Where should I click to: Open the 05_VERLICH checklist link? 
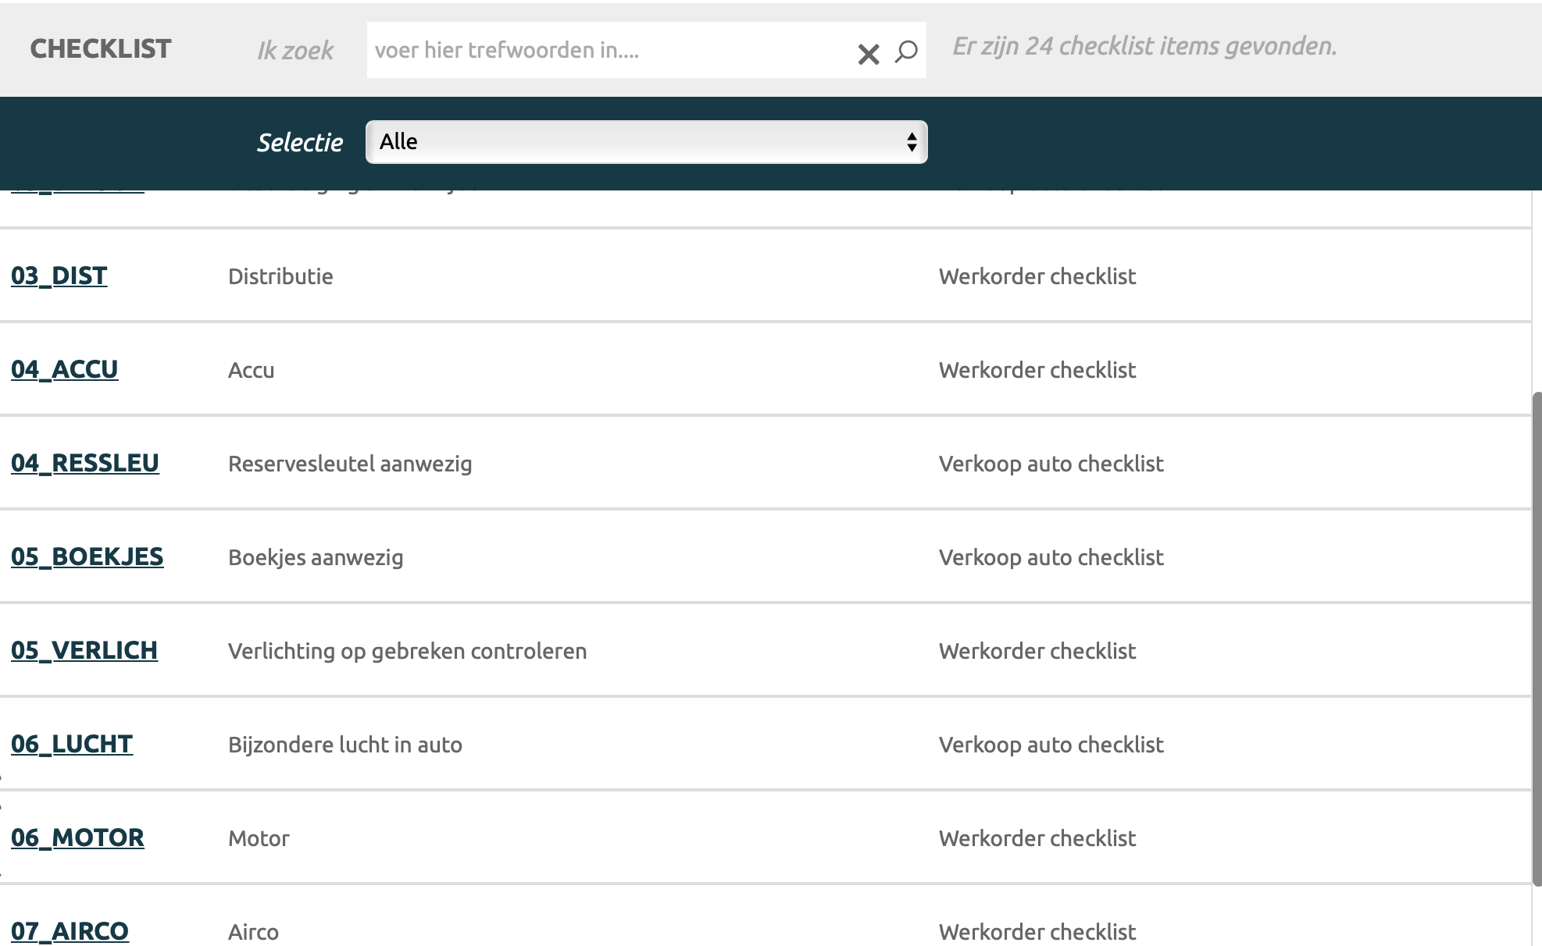[84, 650]
